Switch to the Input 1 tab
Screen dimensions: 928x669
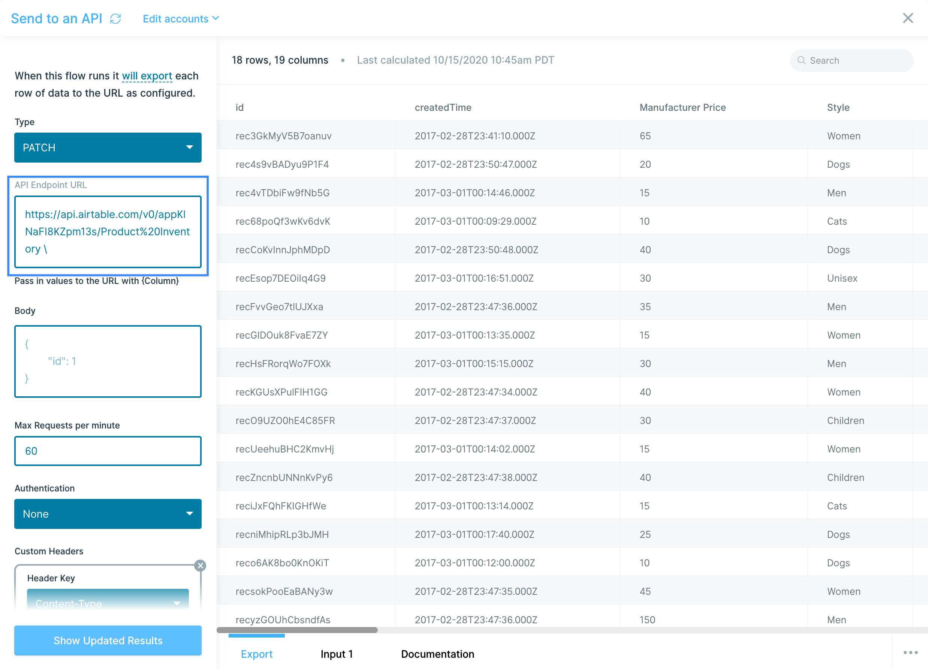(x=337, y=654)
